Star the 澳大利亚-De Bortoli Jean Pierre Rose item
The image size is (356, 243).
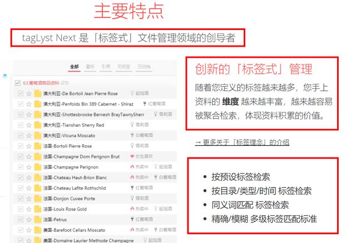(29, 93)
